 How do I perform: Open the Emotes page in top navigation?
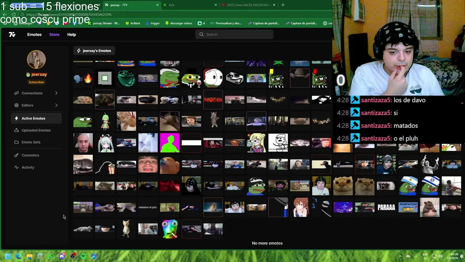(x=34, y=35)
